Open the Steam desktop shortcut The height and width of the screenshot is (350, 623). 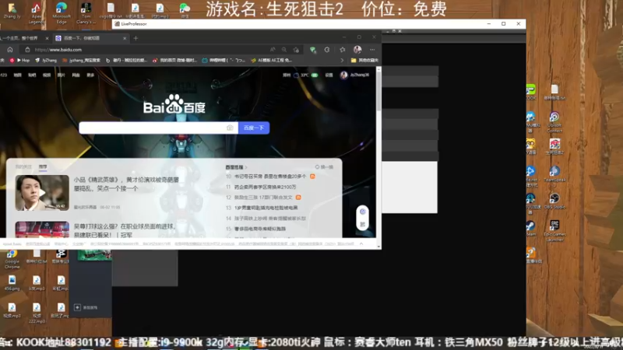530,229
